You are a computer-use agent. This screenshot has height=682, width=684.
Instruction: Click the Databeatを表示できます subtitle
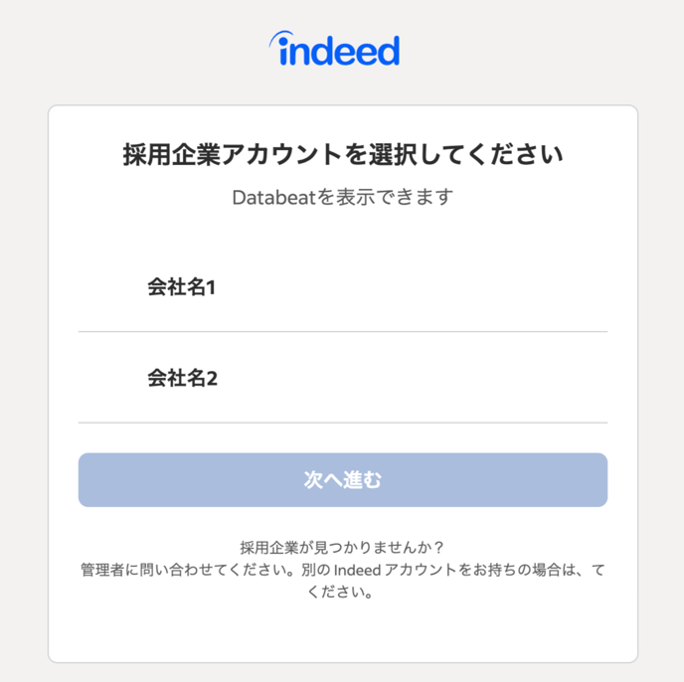pyautogui.click(x=342, y=197)
